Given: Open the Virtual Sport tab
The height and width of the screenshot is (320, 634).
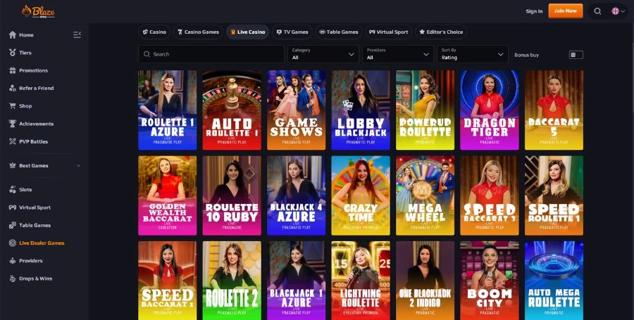Looking at the screenshot, I should [x=388, y=32].
